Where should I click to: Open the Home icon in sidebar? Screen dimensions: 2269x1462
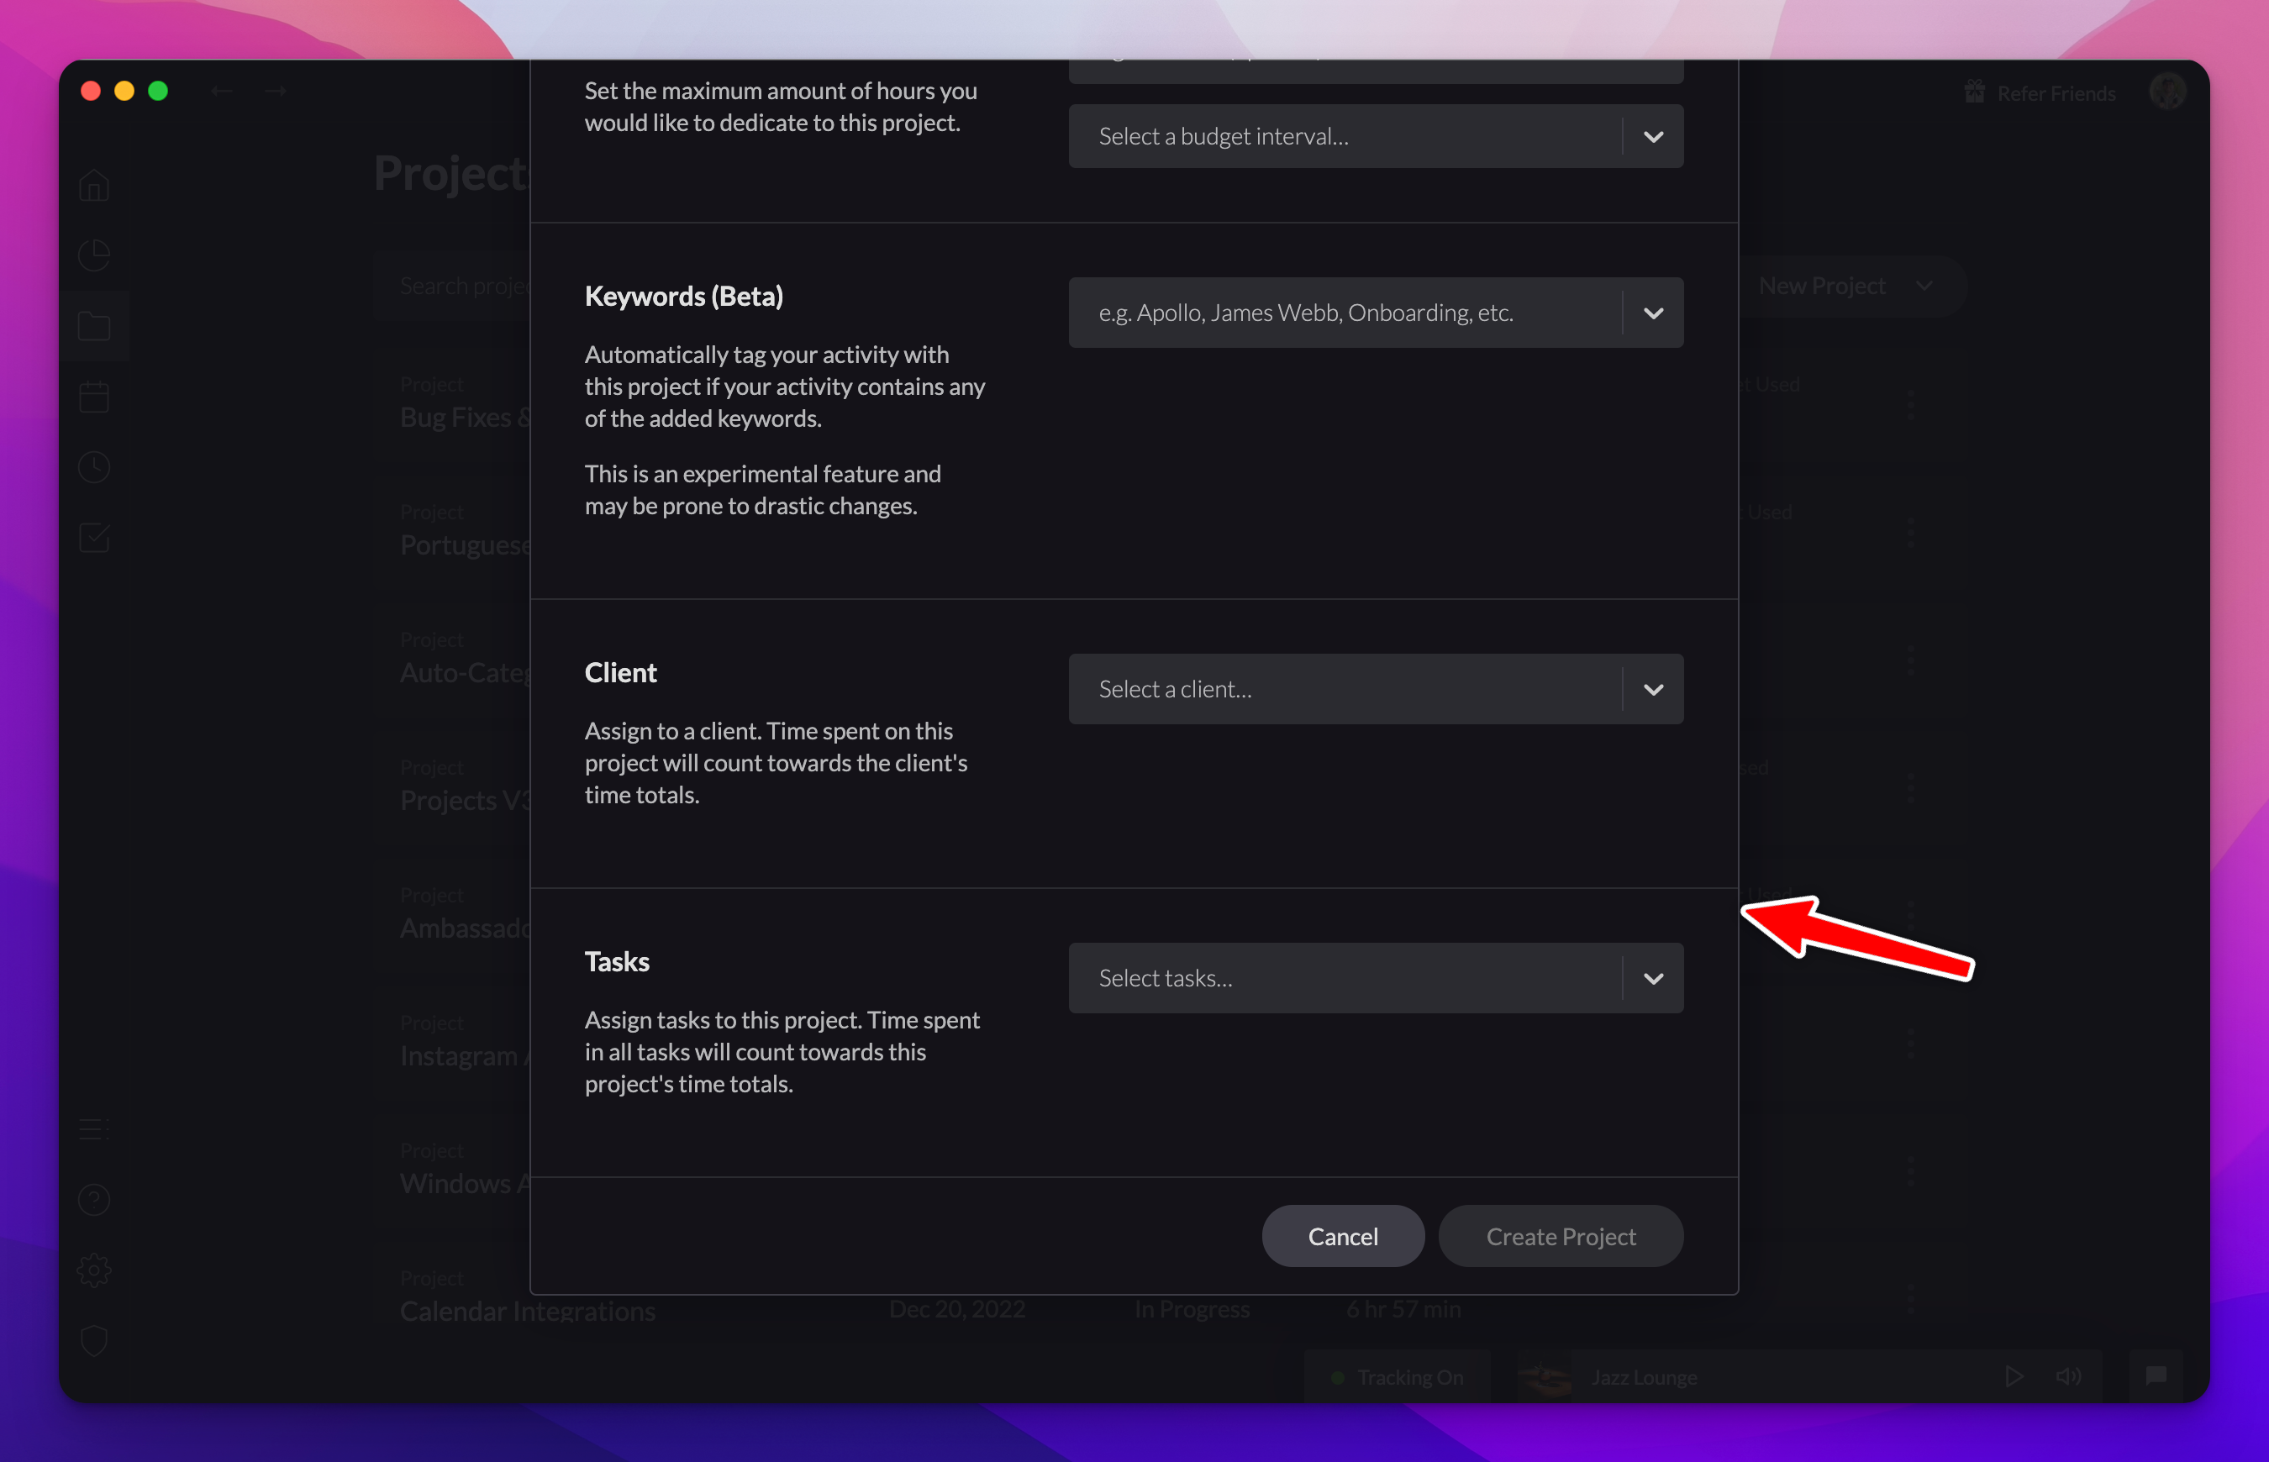pos(94,185)
